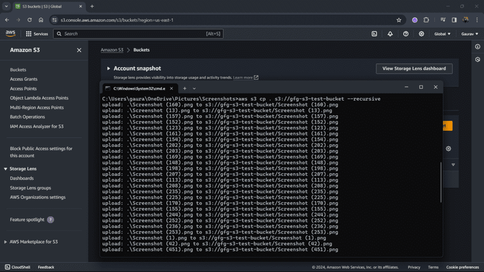Viewport: 484px width, 272px height.
Task: Expand the Account snapshot section
Action: [x=108, y=68]
